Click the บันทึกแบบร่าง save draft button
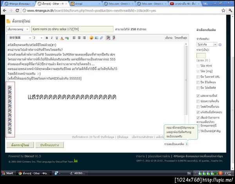The image size is (235, 184). point(50,145)
